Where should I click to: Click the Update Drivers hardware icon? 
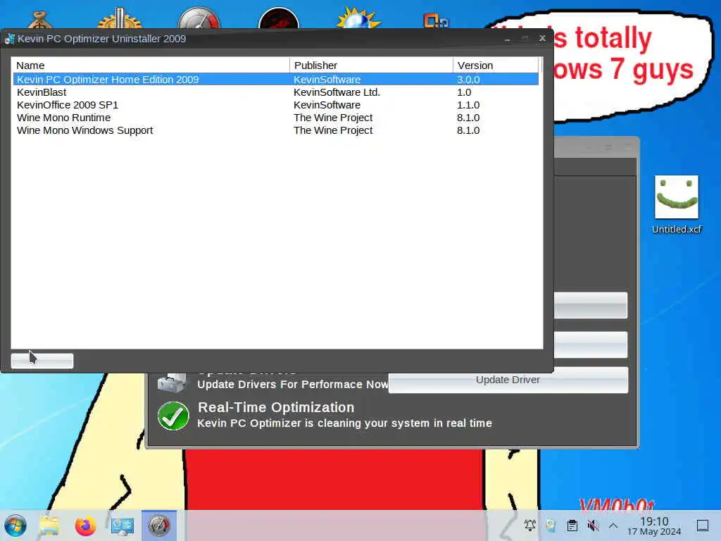(x=172, y=383)
